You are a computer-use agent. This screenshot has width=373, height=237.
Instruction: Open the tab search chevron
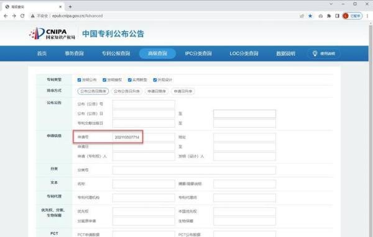click(x=331, y=4)
